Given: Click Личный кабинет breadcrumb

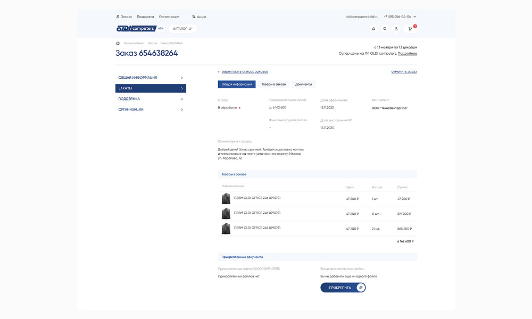Looking at the screenshot, I should [x=134, y=43].
